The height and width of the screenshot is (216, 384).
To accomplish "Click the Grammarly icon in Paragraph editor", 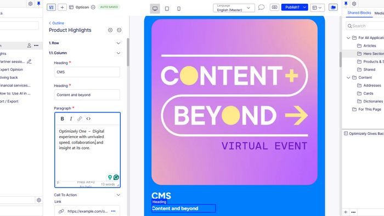I will (116, 177).
